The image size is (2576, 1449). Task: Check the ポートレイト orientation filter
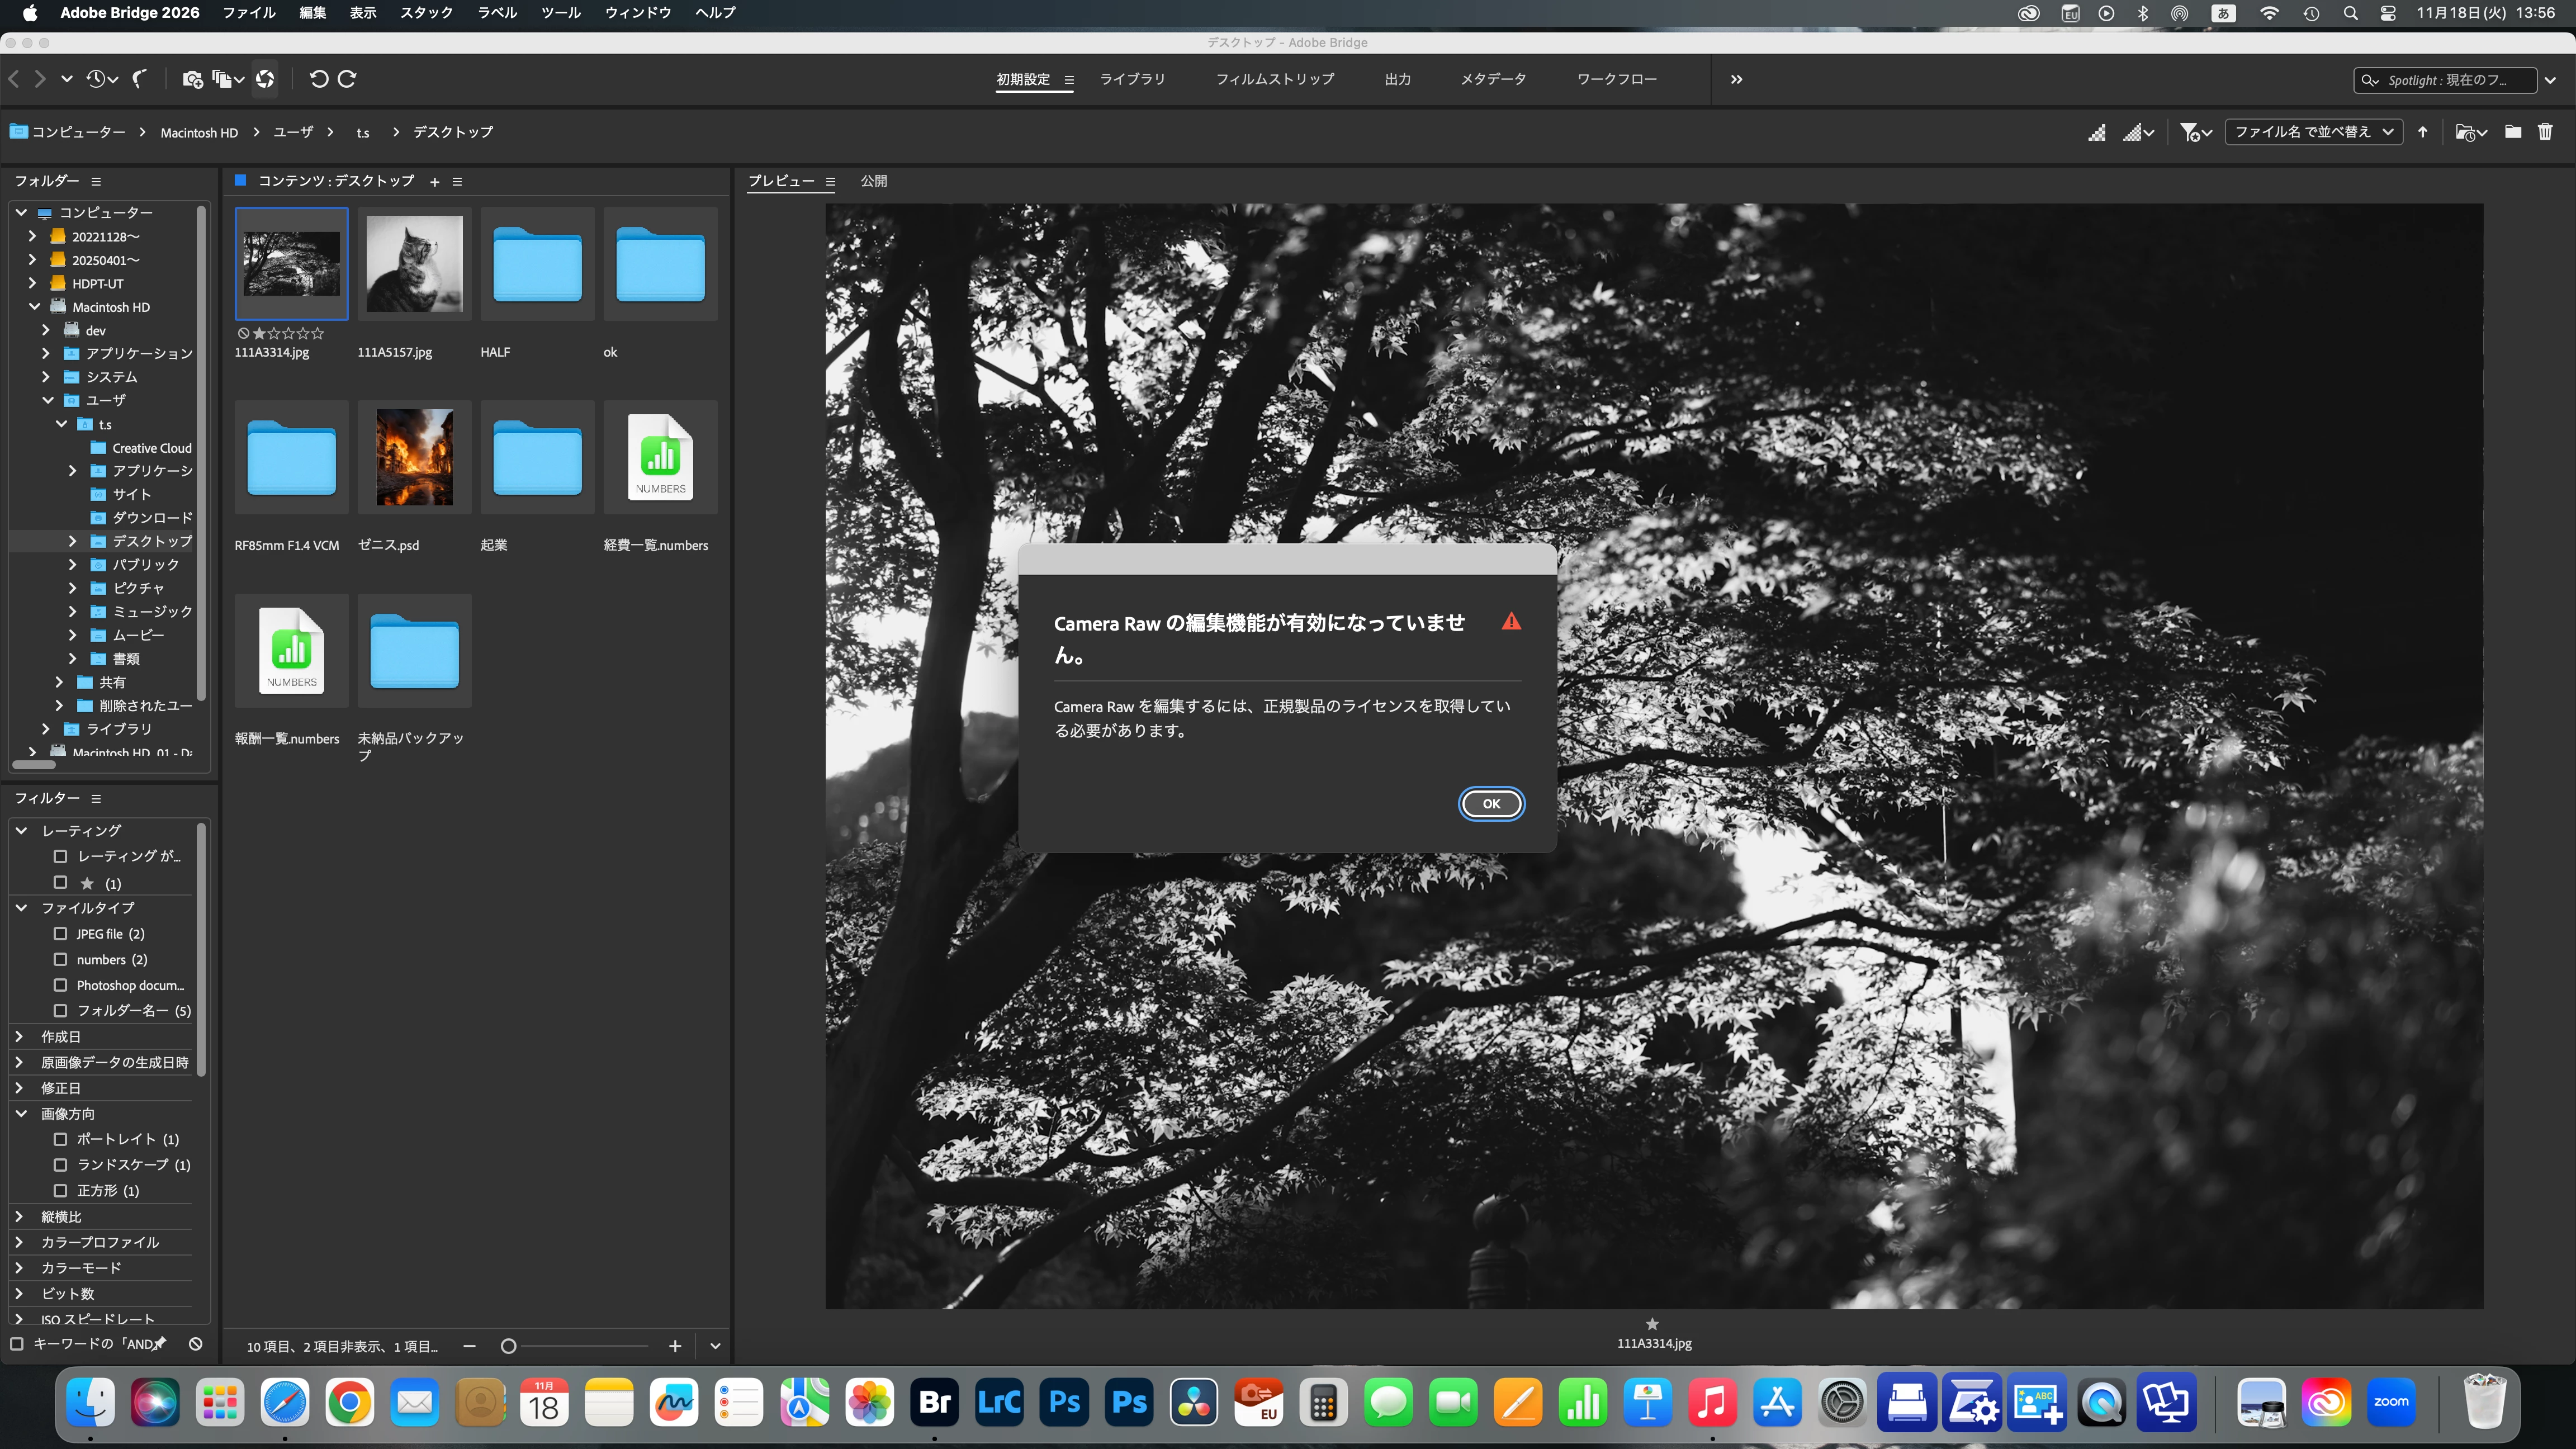[60, 1139]
